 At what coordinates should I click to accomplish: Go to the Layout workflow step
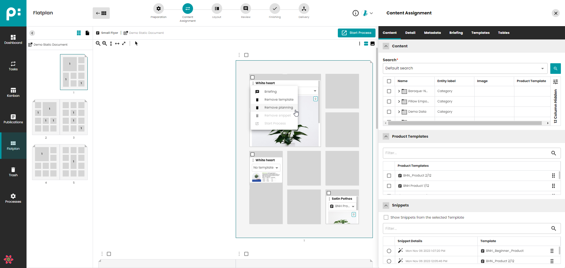(x=217, y=11)
